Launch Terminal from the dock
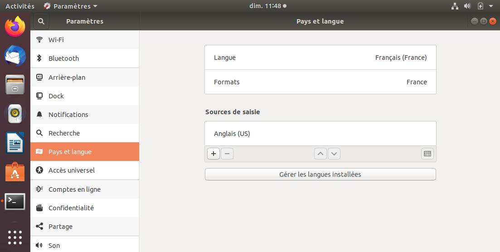The height and width of the screenshot is (252, 500). (15, 201)
